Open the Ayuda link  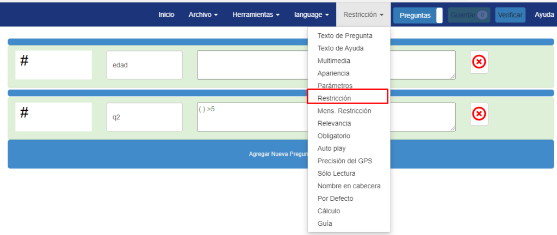point(544,15)
